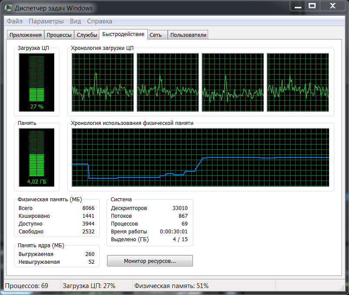Click the fourth CPU core history graph
Image resolution: width=349 pixels, height=295 pixels.
click(x=298, y=82)
